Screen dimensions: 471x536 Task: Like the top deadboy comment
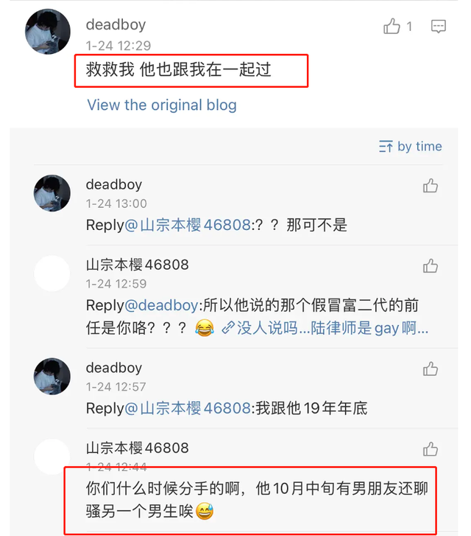392,27
